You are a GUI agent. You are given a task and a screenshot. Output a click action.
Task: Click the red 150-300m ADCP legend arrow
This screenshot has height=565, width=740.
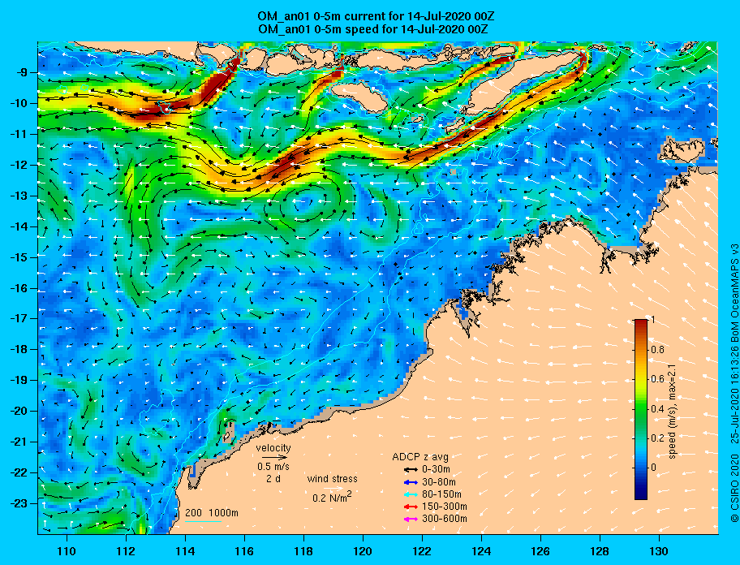(x=411, y=507)
